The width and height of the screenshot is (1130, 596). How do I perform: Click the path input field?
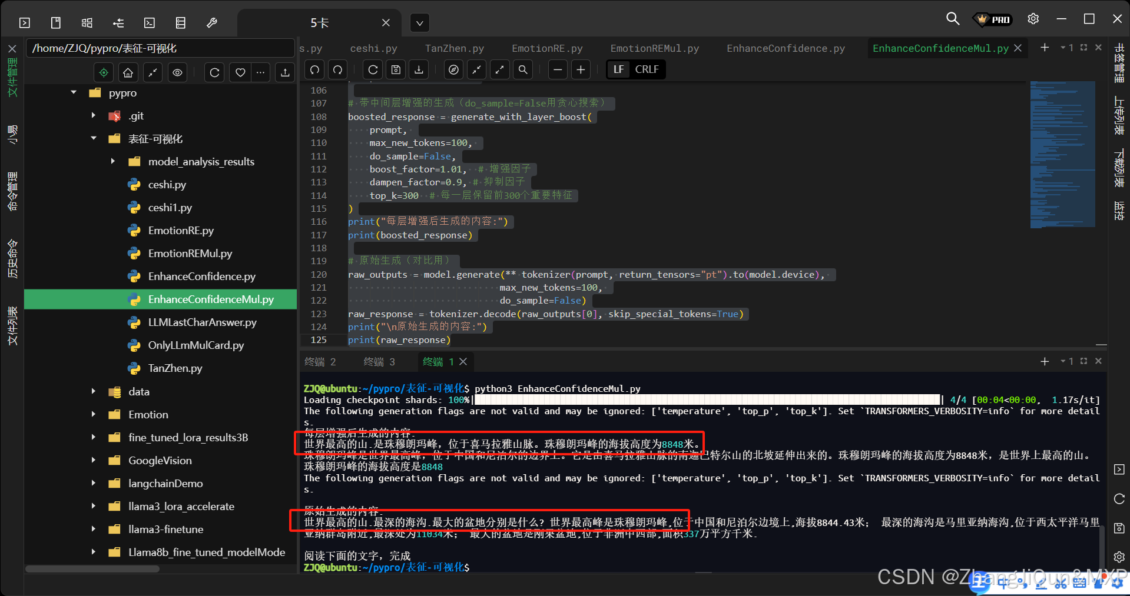click(x=161, y=48)
